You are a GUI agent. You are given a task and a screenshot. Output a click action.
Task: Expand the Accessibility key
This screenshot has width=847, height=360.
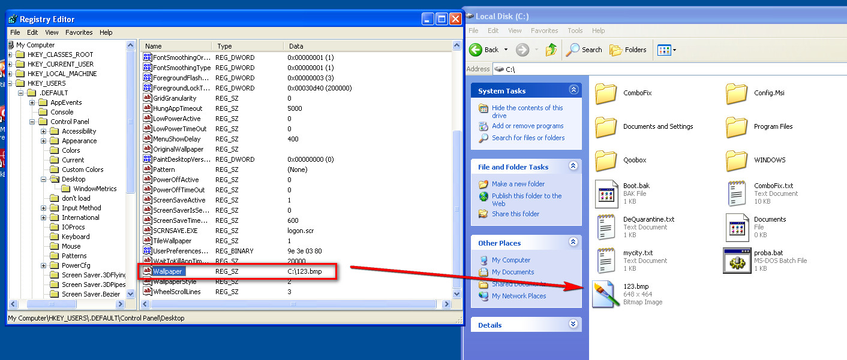click(44, 131)
